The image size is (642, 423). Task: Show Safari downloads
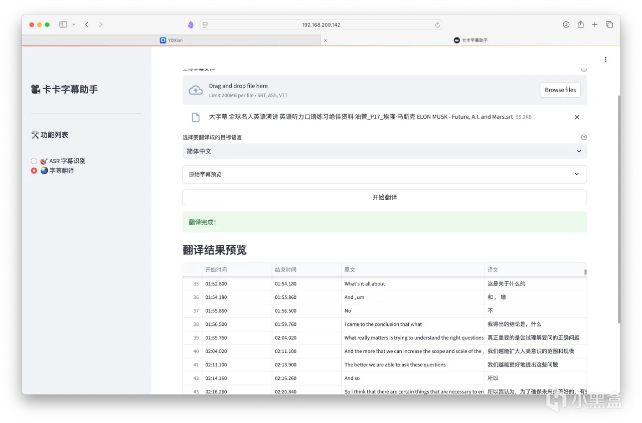tap(566, 25)
